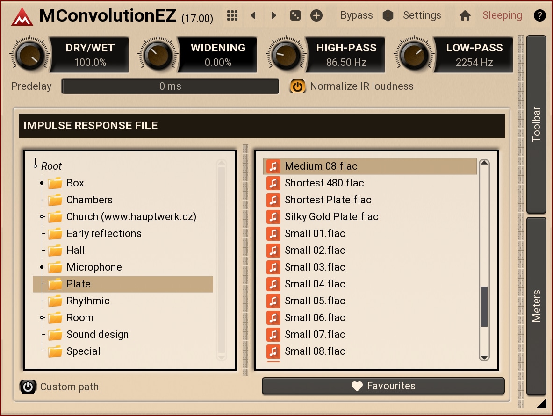Select Silky Gold Plate.flac file
The width and height of the screenshot is (553, 416).
pyautogui.click(x=331, y=217)
